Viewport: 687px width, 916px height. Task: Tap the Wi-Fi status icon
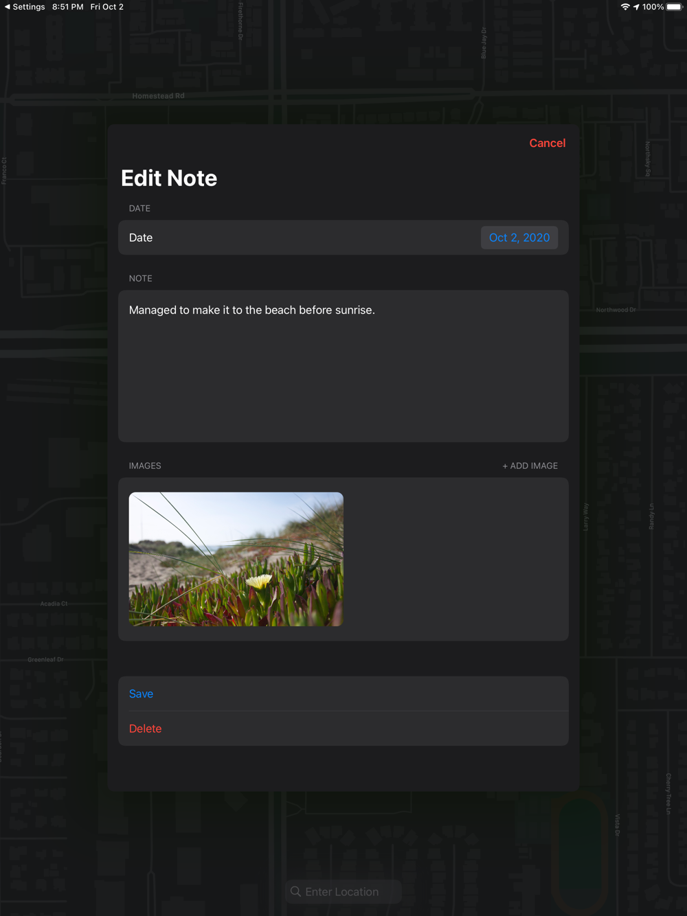click(x=625, y=7)
